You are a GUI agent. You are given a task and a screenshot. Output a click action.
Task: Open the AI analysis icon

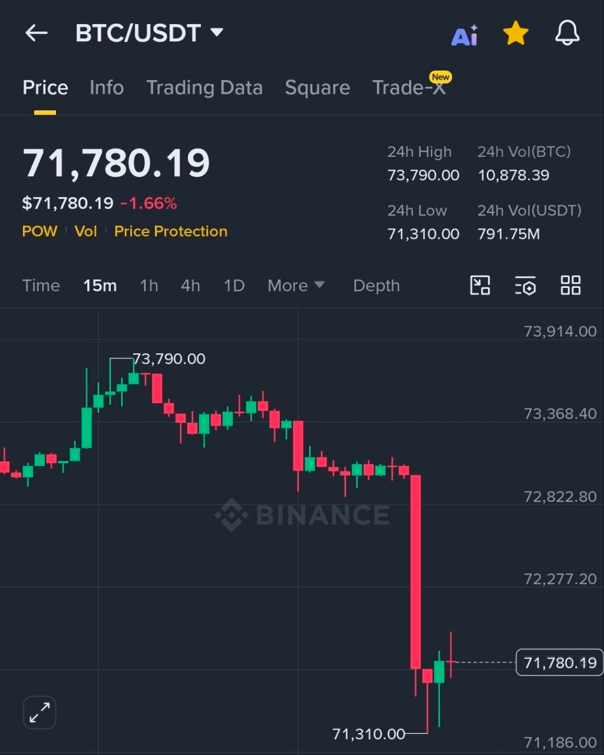(x=464, y=35)
